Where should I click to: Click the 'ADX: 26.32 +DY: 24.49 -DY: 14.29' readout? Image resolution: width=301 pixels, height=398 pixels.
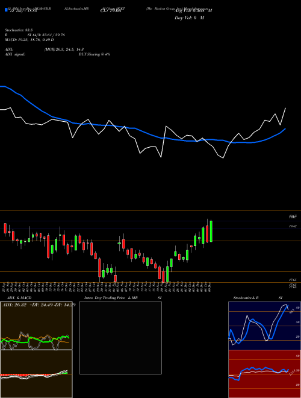(x=39, y=305)
